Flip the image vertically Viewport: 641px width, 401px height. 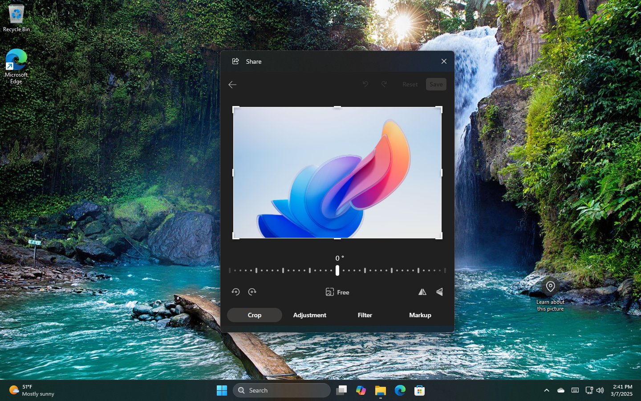point(440,292)
